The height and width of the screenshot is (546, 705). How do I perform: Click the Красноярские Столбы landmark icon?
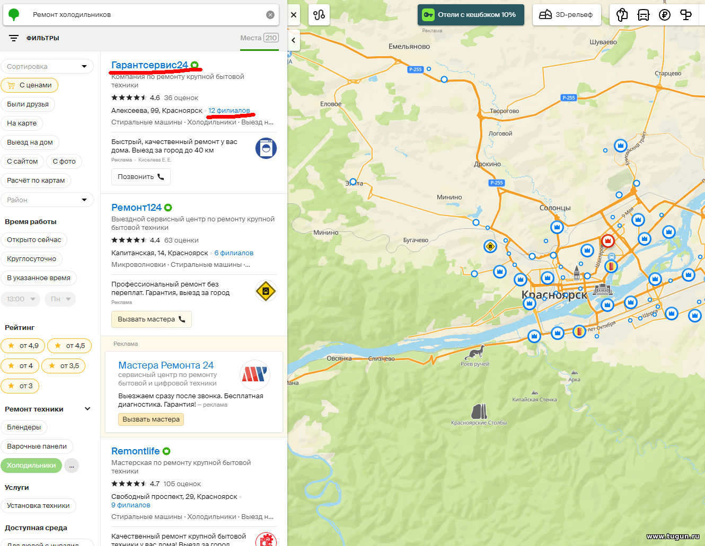coord(479,411)
